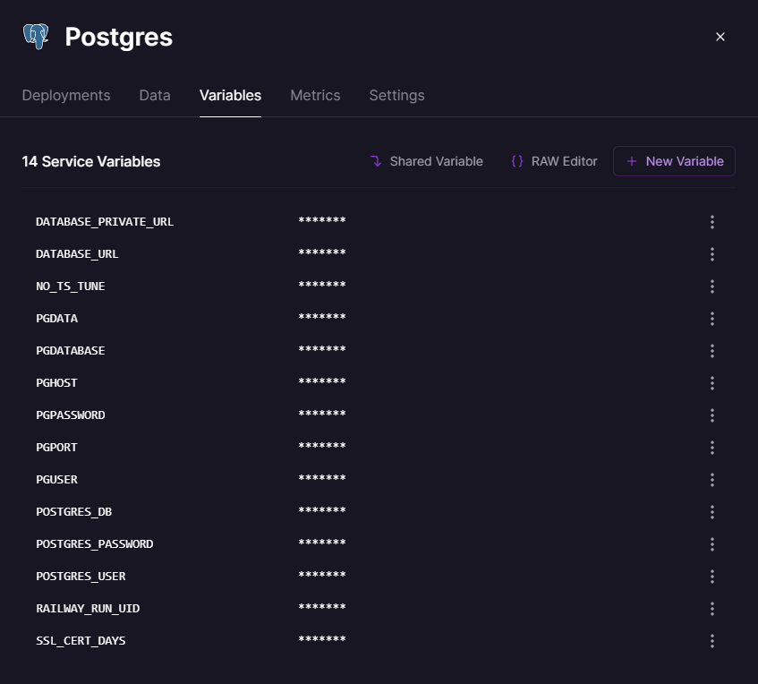758x684 pixels.
Task: Open the Data tab
Action: pyautogui.click(x=155, y=95)
